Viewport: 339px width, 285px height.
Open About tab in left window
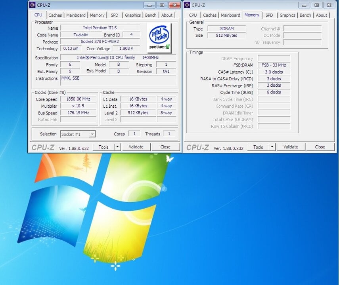pos(167,15)
